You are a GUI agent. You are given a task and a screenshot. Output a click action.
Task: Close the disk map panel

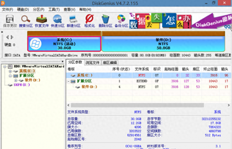tap(2, 32)
